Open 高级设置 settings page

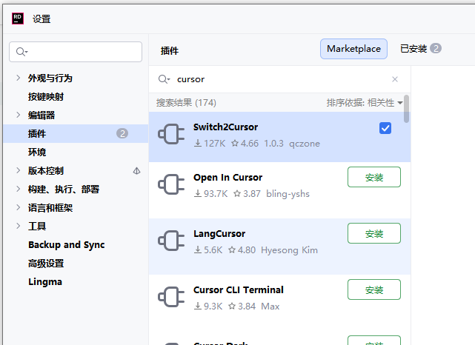(46, 264)
